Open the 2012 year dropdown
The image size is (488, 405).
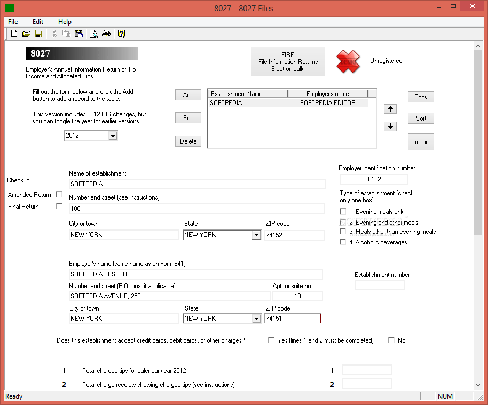tap(113, 136)
